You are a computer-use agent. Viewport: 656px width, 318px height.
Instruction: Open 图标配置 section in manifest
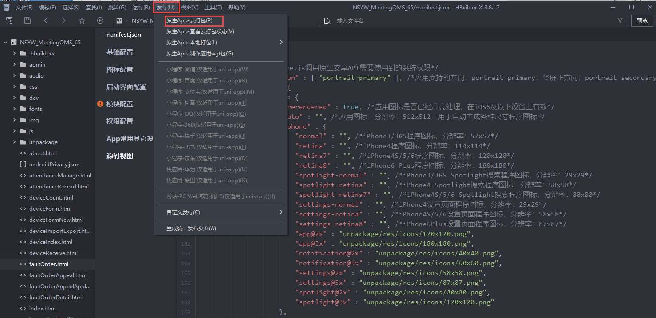[120, 69]
